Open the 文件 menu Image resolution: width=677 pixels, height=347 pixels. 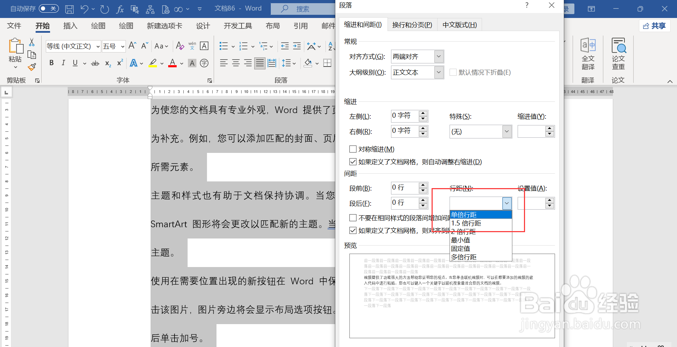click(x=14, y=26)
